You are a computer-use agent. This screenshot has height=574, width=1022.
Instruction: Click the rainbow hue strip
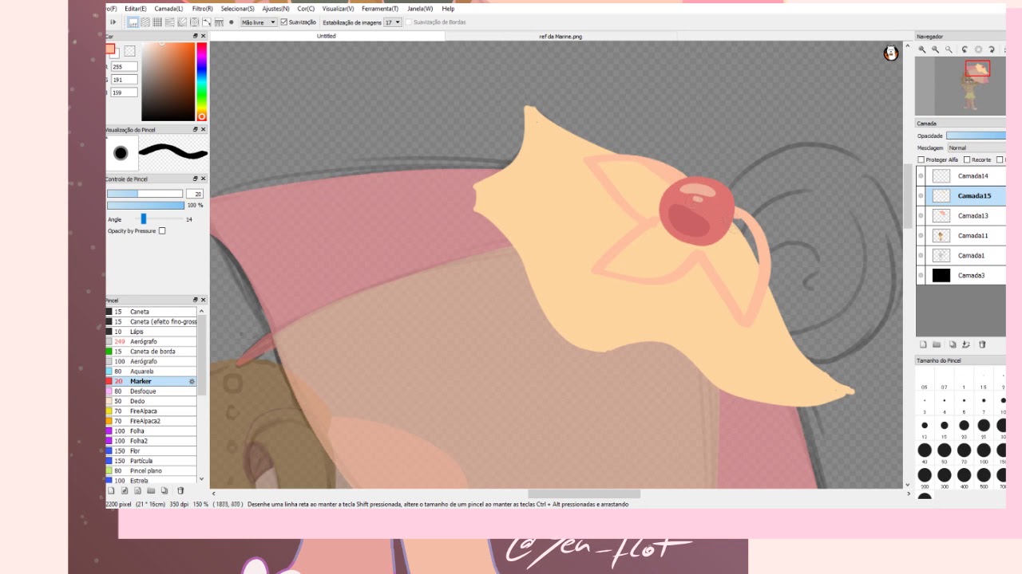[x=202, y=81]
